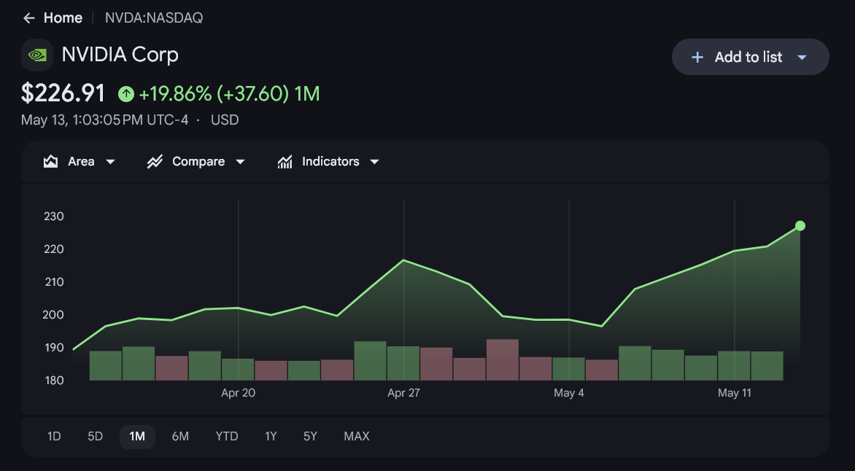
Task: Open the Area chart type dropdown arrow
Action: (x=110, y=162)
